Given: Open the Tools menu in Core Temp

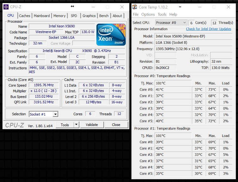Looking at the screenshot, I should pyautogui.click(x=162, y=14).
